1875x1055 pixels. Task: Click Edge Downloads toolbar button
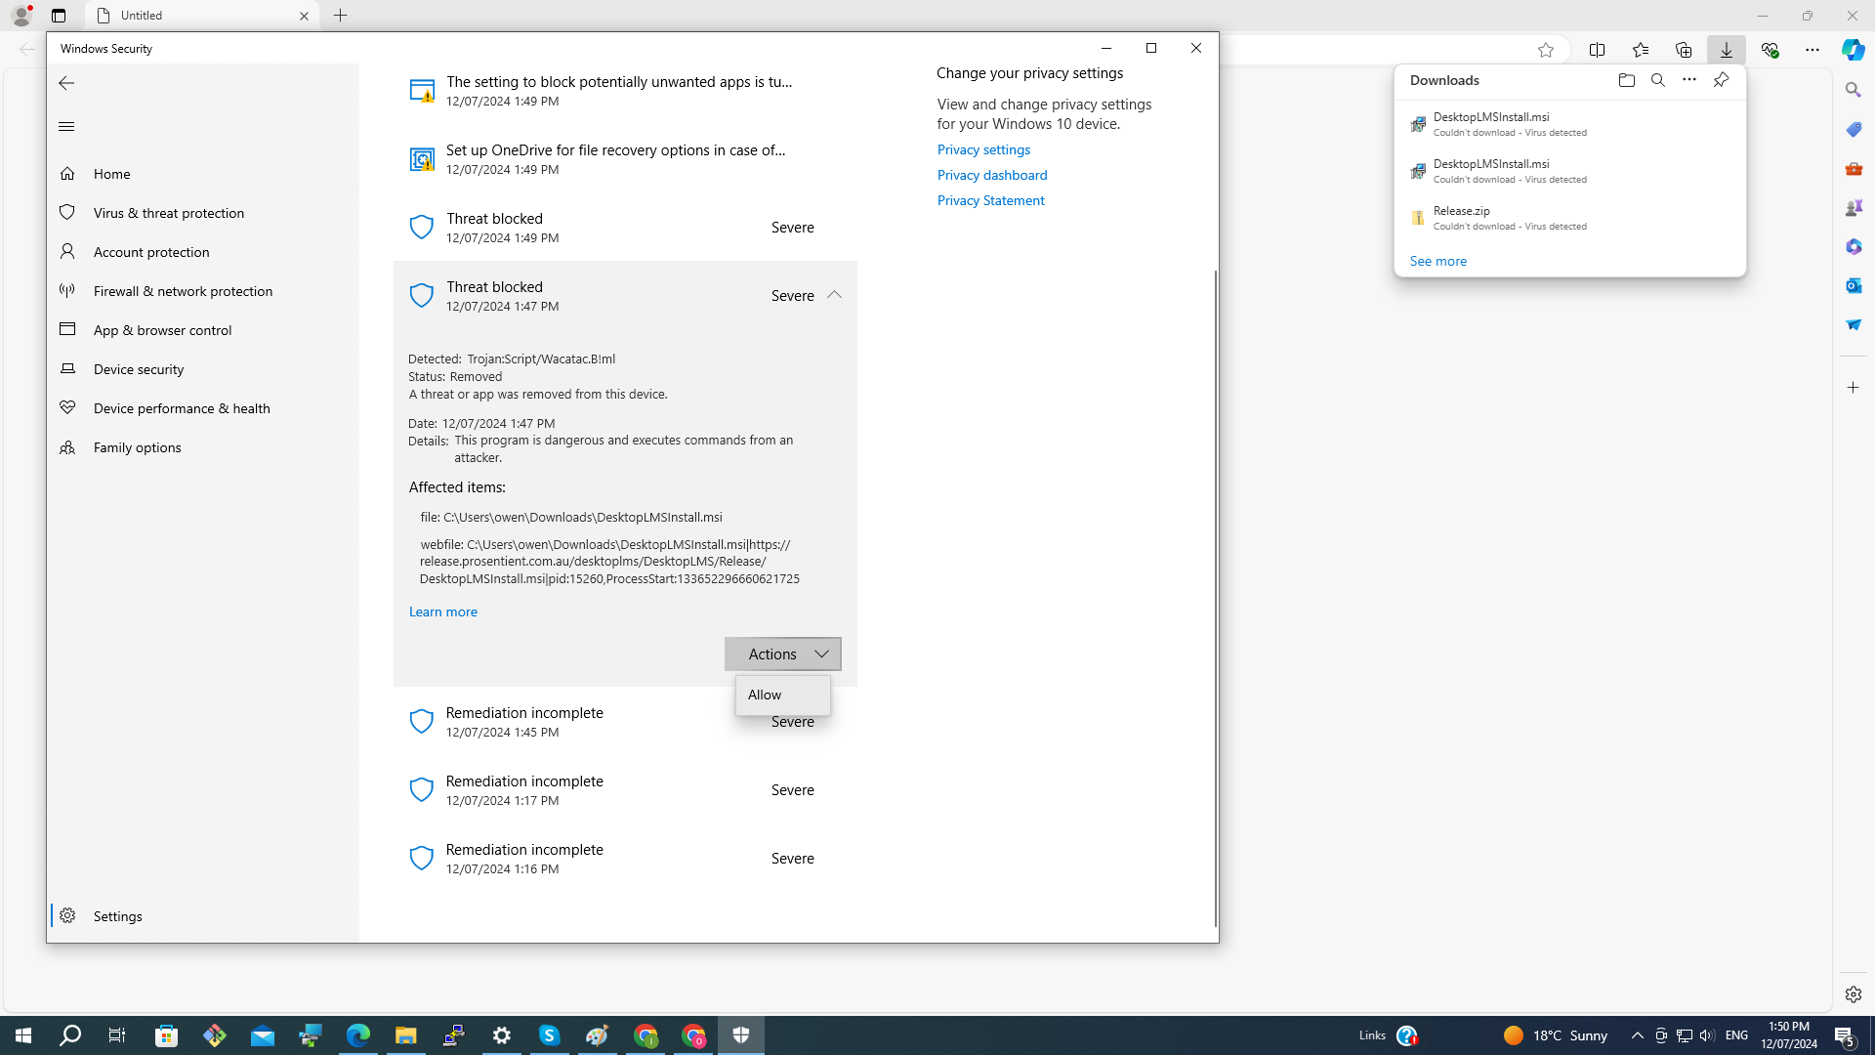1727,50
